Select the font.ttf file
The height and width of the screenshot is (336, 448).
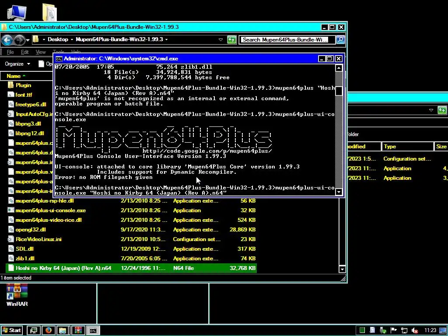click(20, 95)
